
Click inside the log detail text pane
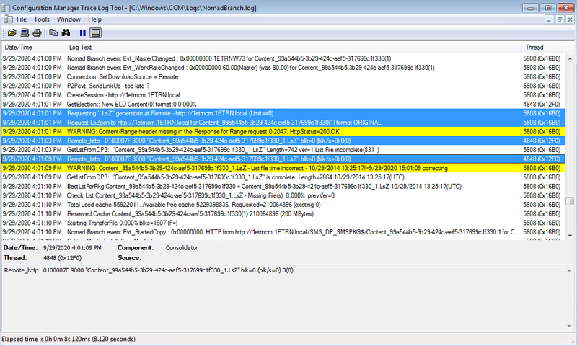pos(288,303)
